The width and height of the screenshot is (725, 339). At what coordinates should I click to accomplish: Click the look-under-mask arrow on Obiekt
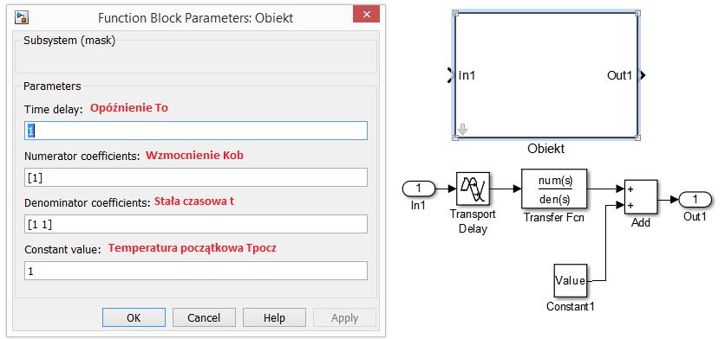click(x=462, y=130)
